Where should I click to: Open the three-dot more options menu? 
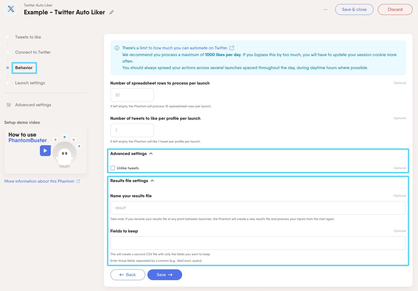(325, 9)
